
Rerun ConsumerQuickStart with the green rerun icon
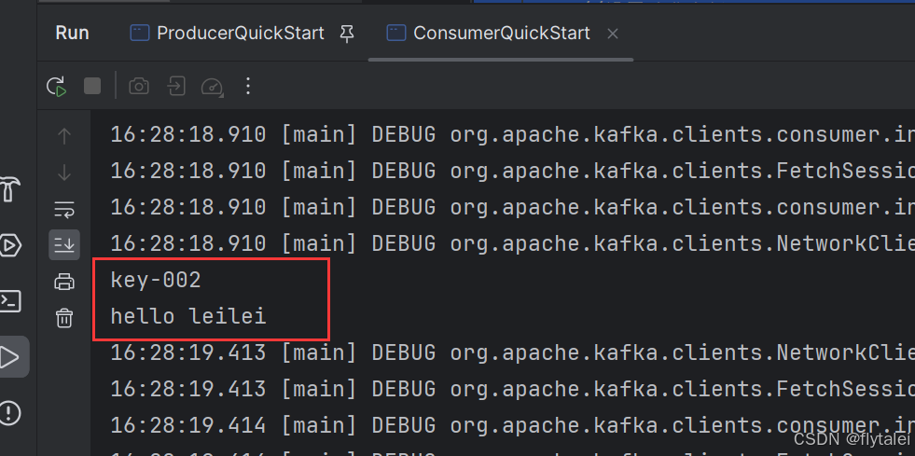point(57,87)
